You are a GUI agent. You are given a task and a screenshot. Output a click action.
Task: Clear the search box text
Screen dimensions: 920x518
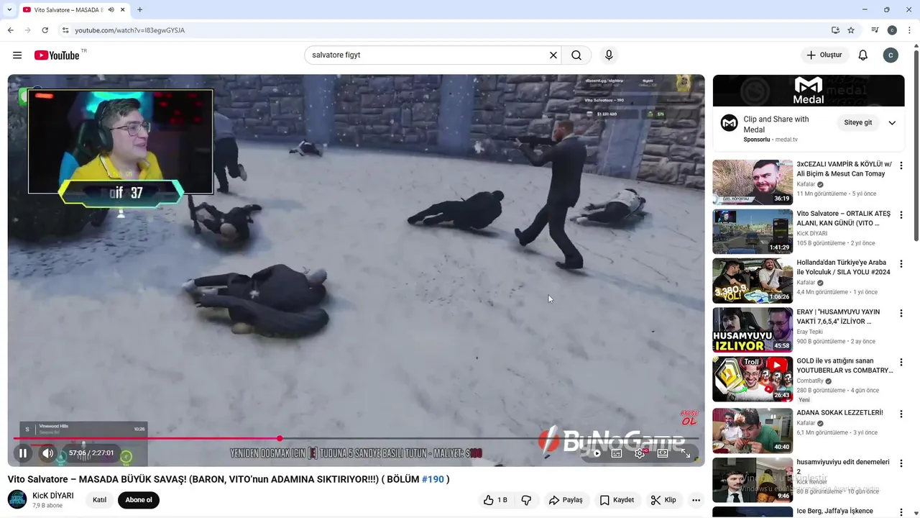[x=553, y=55]
